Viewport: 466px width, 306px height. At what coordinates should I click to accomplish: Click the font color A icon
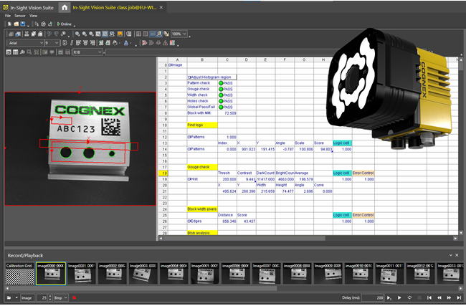coord(126,43)
